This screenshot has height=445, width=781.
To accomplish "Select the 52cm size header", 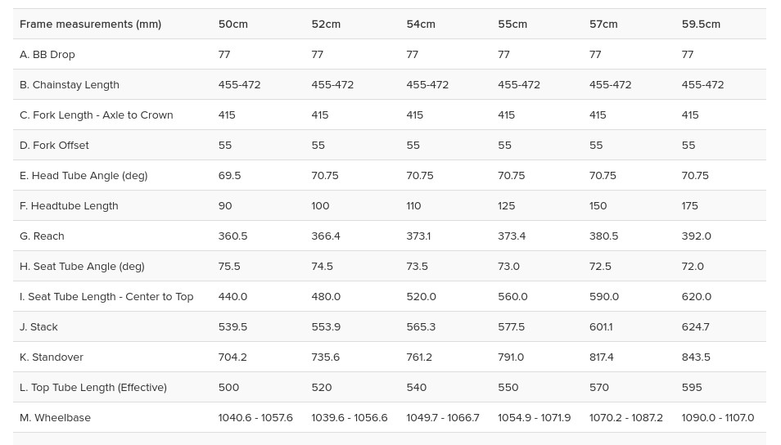I will point(325,24).
